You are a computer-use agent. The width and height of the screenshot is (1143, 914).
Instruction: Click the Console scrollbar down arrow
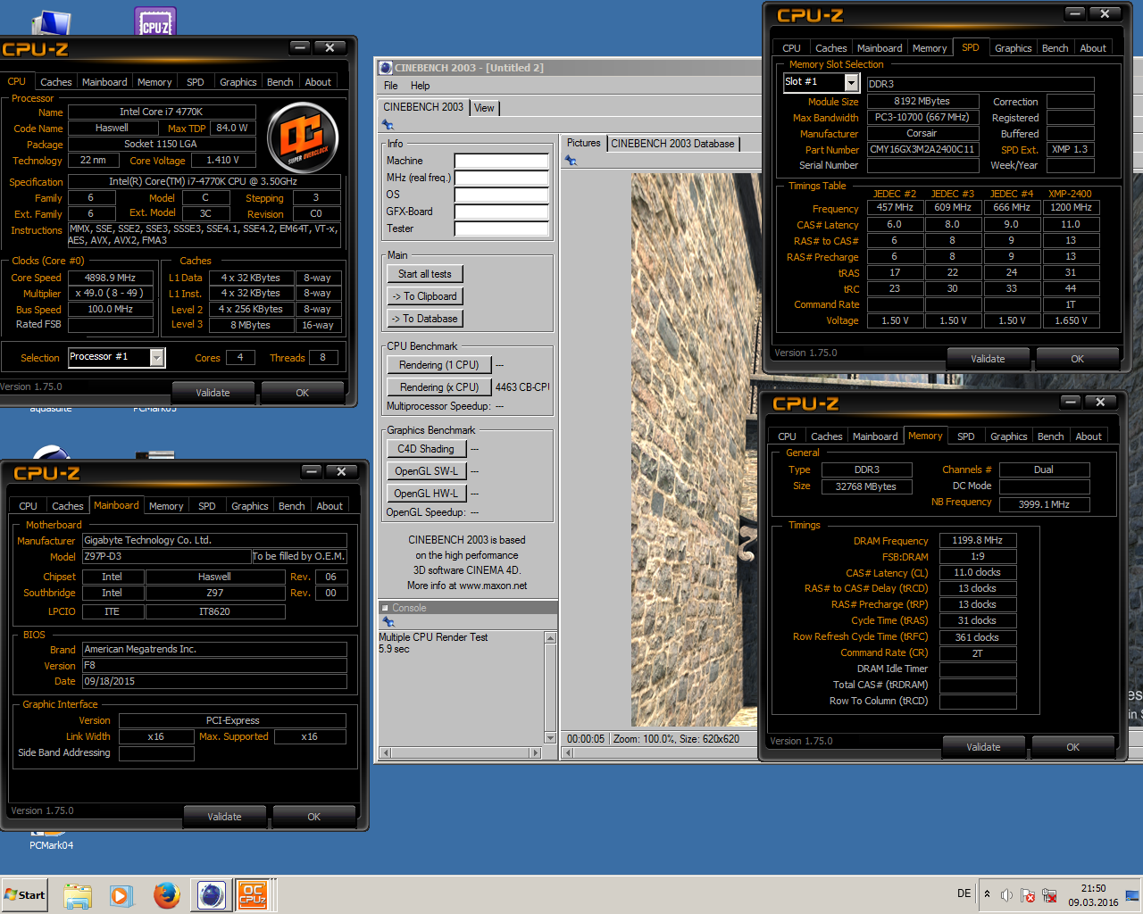click(550, 738)
